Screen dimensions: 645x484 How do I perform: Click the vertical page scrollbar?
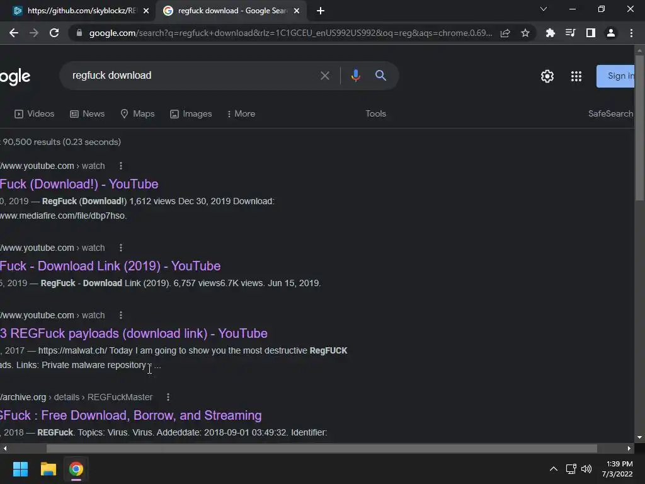point(639,129)
